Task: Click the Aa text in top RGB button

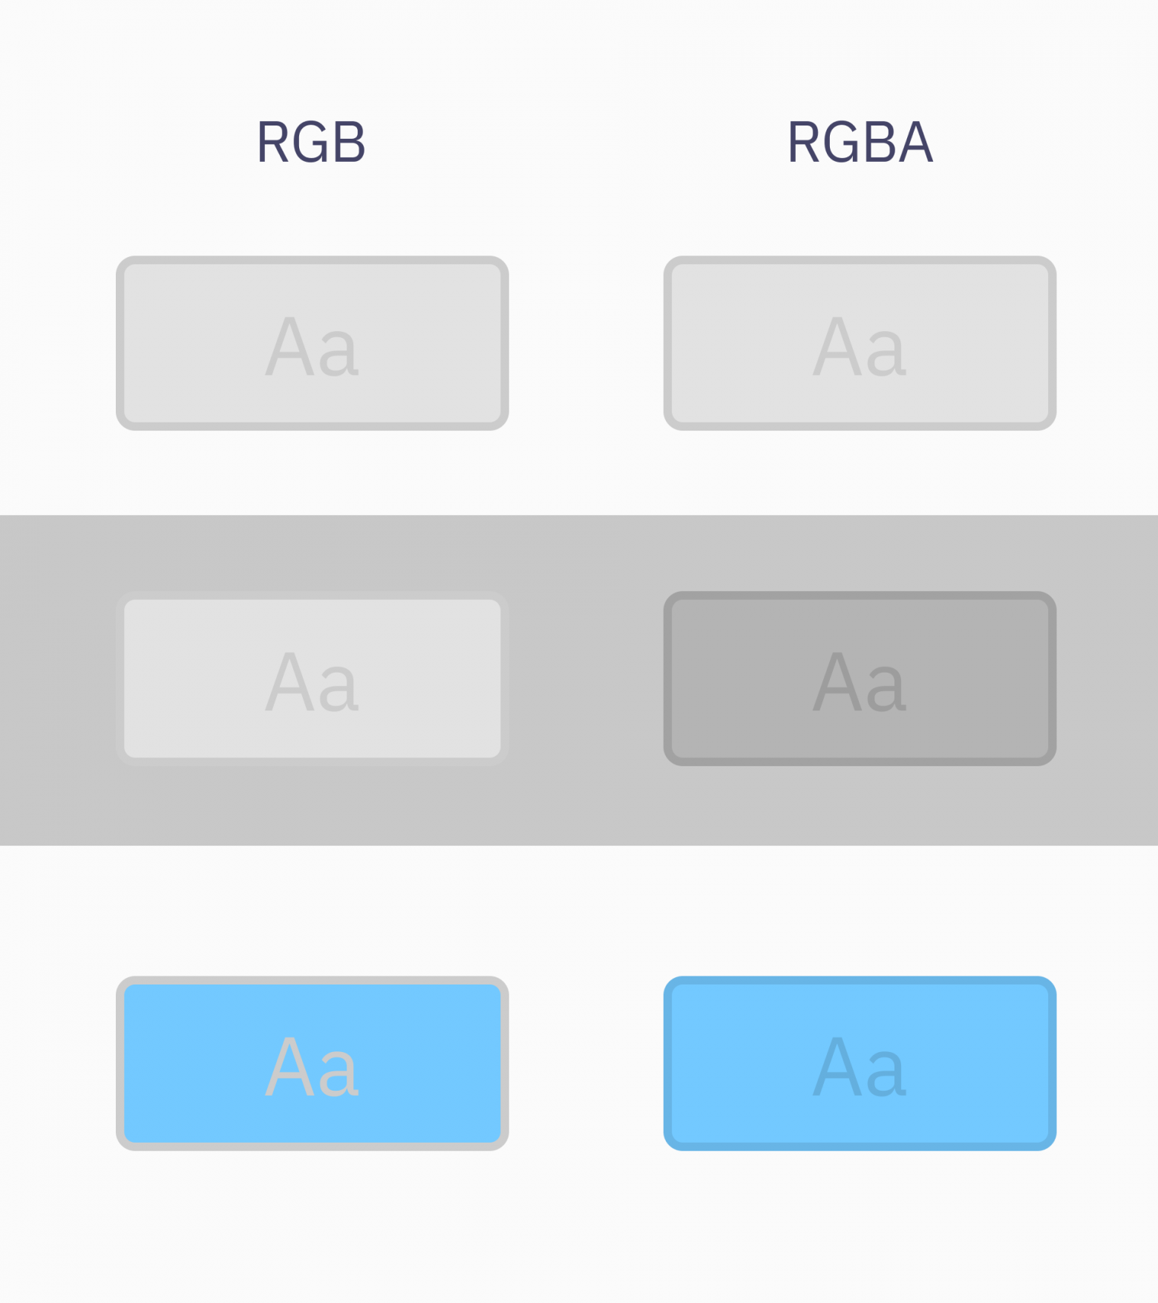Action: point(313,347)
